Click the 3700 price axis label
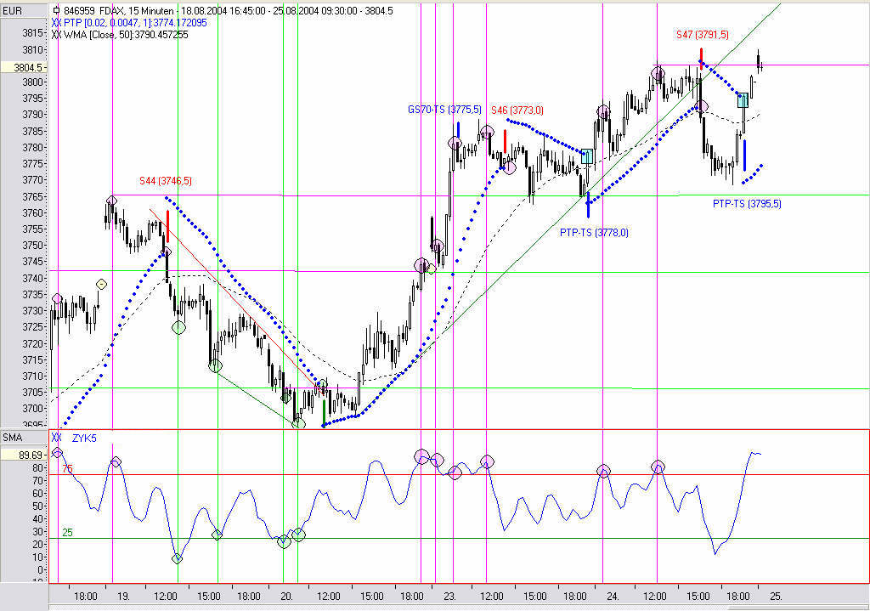Screen dimensions: 870x611 coord(32,408)
